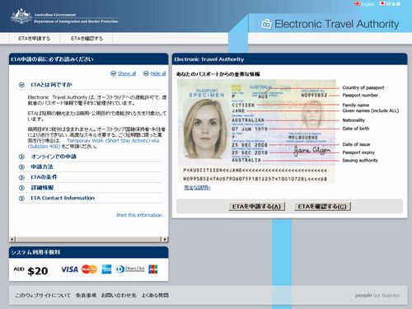Screen dimensions: 412x309
Task: Click the Diners Club logo
Action: [130, 269]
